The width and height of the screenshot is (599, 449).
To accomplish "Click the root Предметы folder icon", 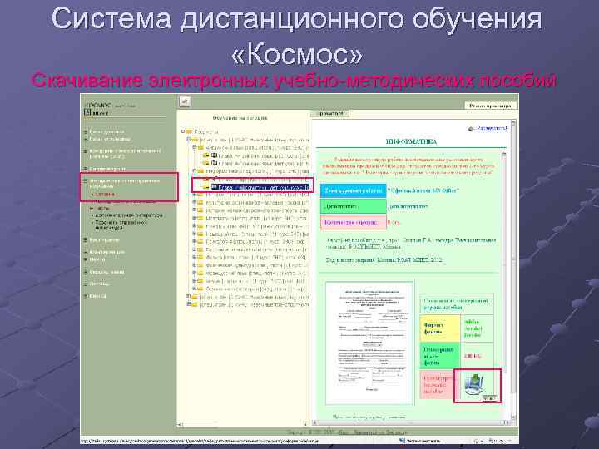I will 189,131.
